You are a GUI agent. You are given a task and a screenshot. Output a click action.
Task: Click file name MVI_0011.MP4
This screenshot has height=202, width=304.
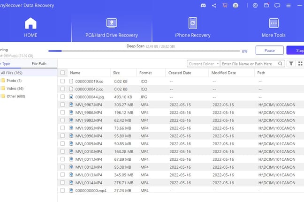tap(89, 159)
